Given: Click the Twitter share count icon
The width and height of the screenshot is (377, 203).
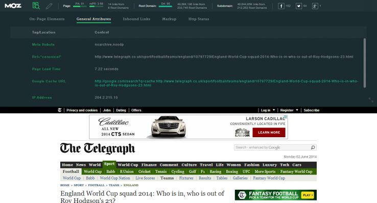Looking at the screenshot, I should pos(299,6).
